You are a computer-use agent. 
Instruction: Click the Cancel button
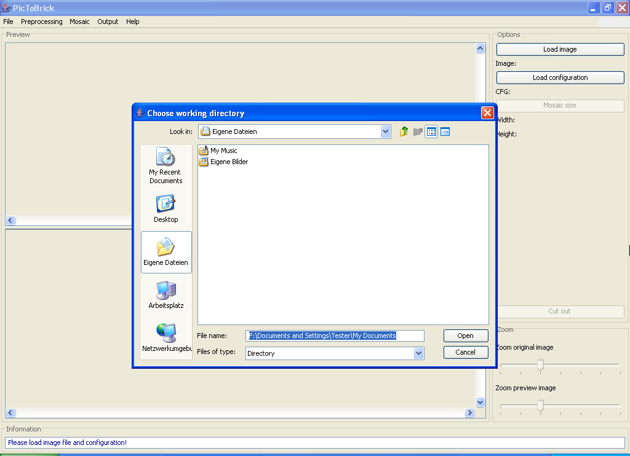[x=466, y=352]
